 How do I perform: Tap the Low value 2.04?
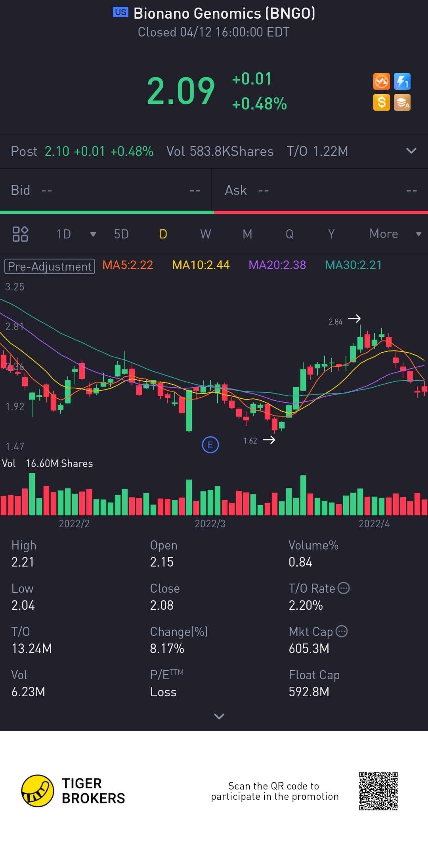pos(23,605)
